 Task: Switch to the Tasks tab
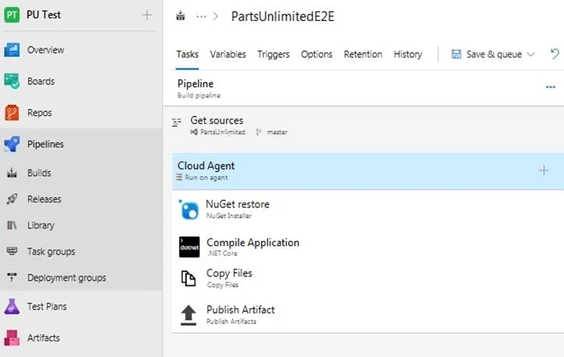(x=188, y=55)
